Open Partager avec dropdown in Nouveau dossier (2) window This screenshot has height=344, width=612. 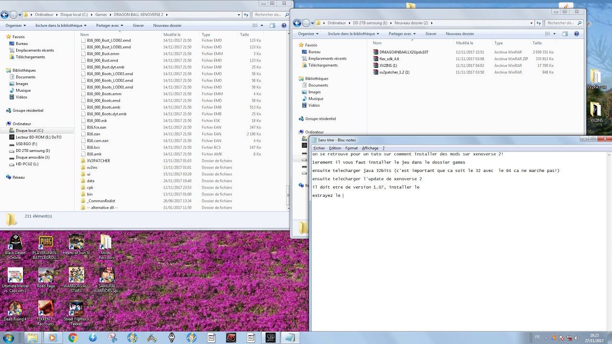402,34
